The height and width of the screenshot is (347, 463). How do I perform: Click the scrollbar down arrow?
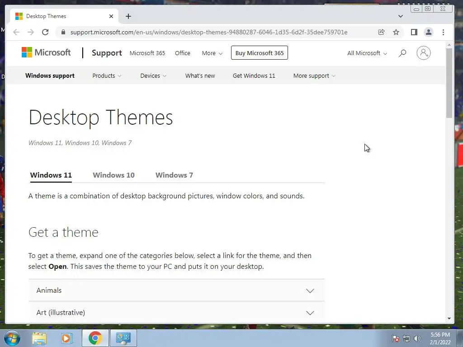point(449,319)
